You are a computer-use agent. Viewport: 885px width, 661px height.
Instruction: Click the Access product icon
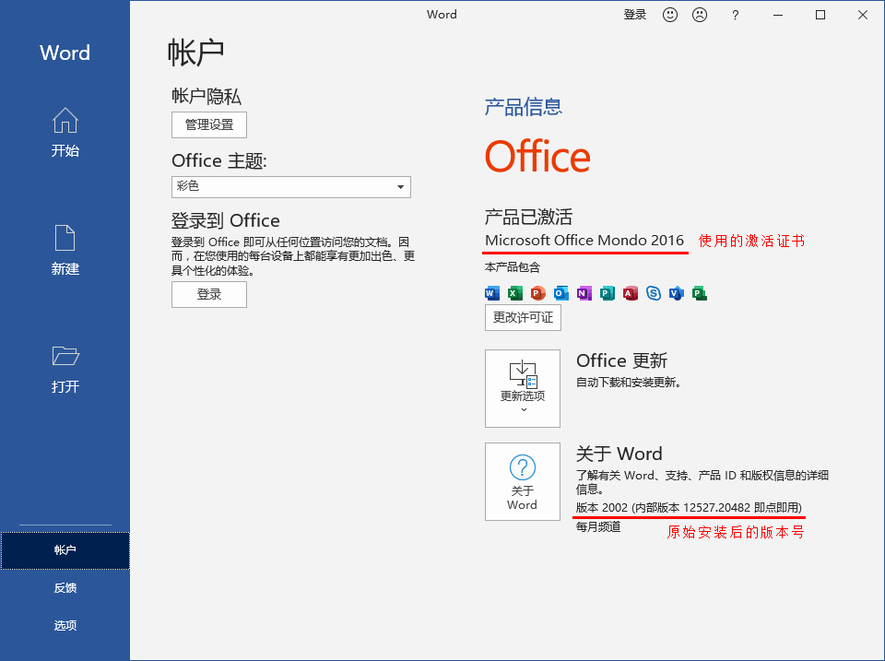tap(631, 293)
